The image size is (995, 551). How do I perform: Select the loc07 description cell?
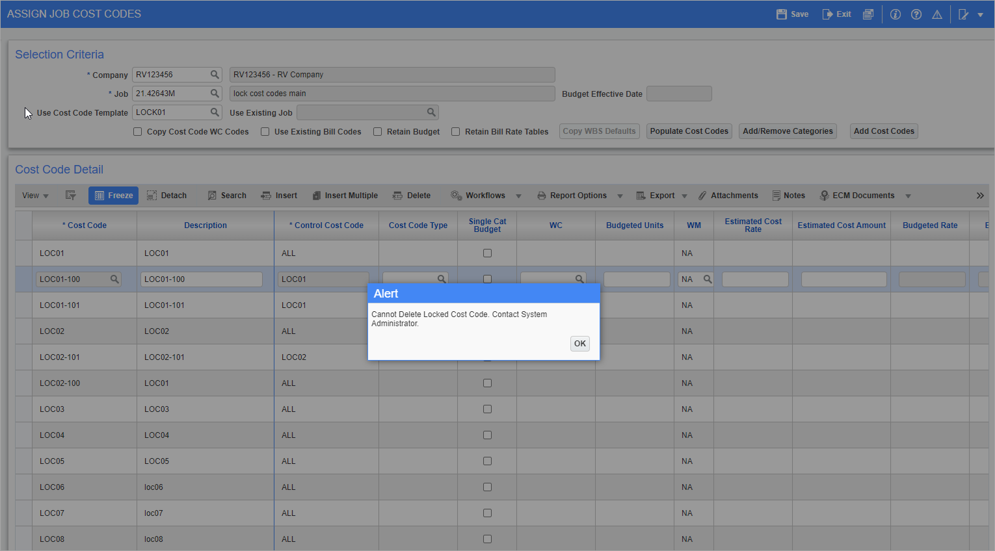click(x=206, y=513)
